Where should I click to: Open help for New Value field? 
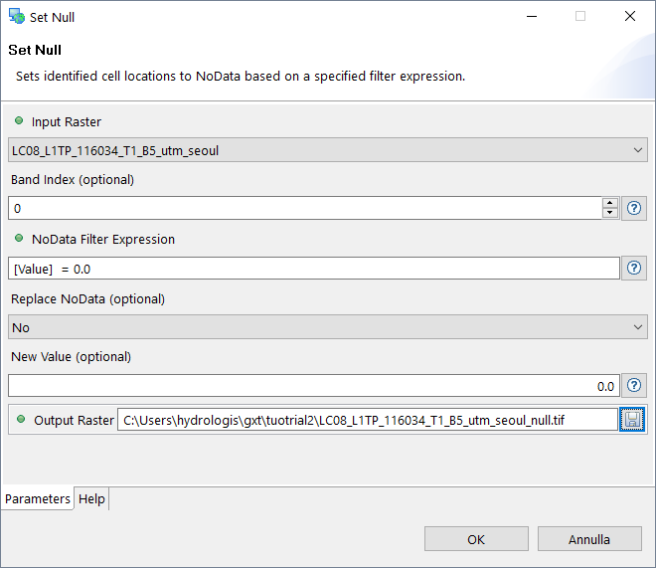pyautogui.click(x=634, y=386)
